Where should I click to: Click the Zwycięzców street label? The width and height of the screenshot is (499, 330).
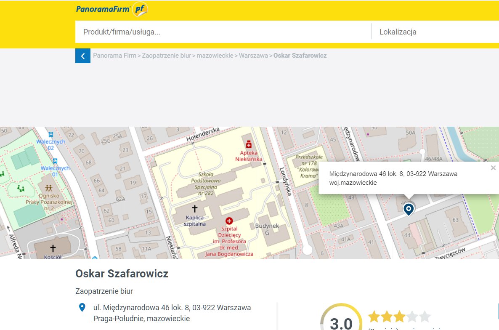tap(450, 253)
